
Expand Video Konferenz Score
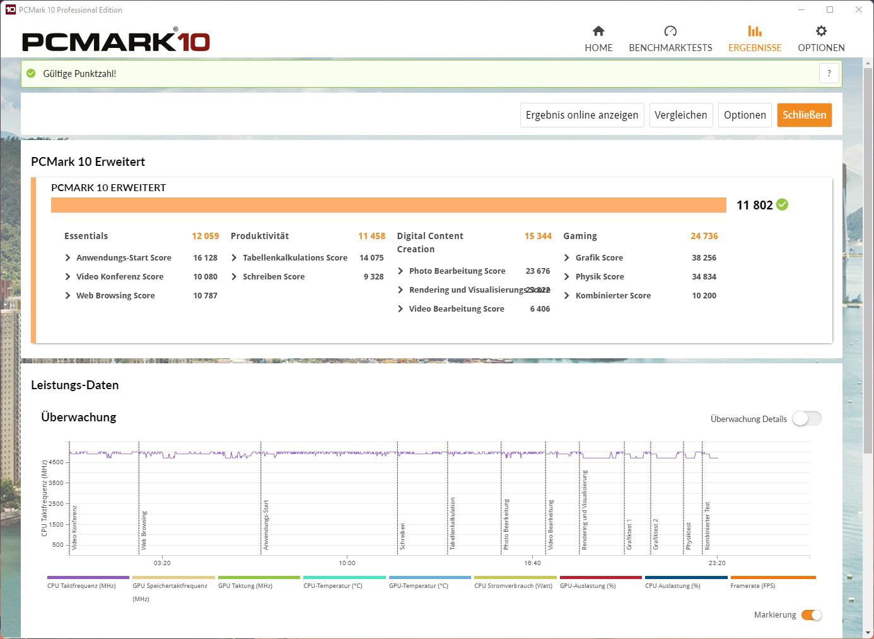tap(67, 276)
